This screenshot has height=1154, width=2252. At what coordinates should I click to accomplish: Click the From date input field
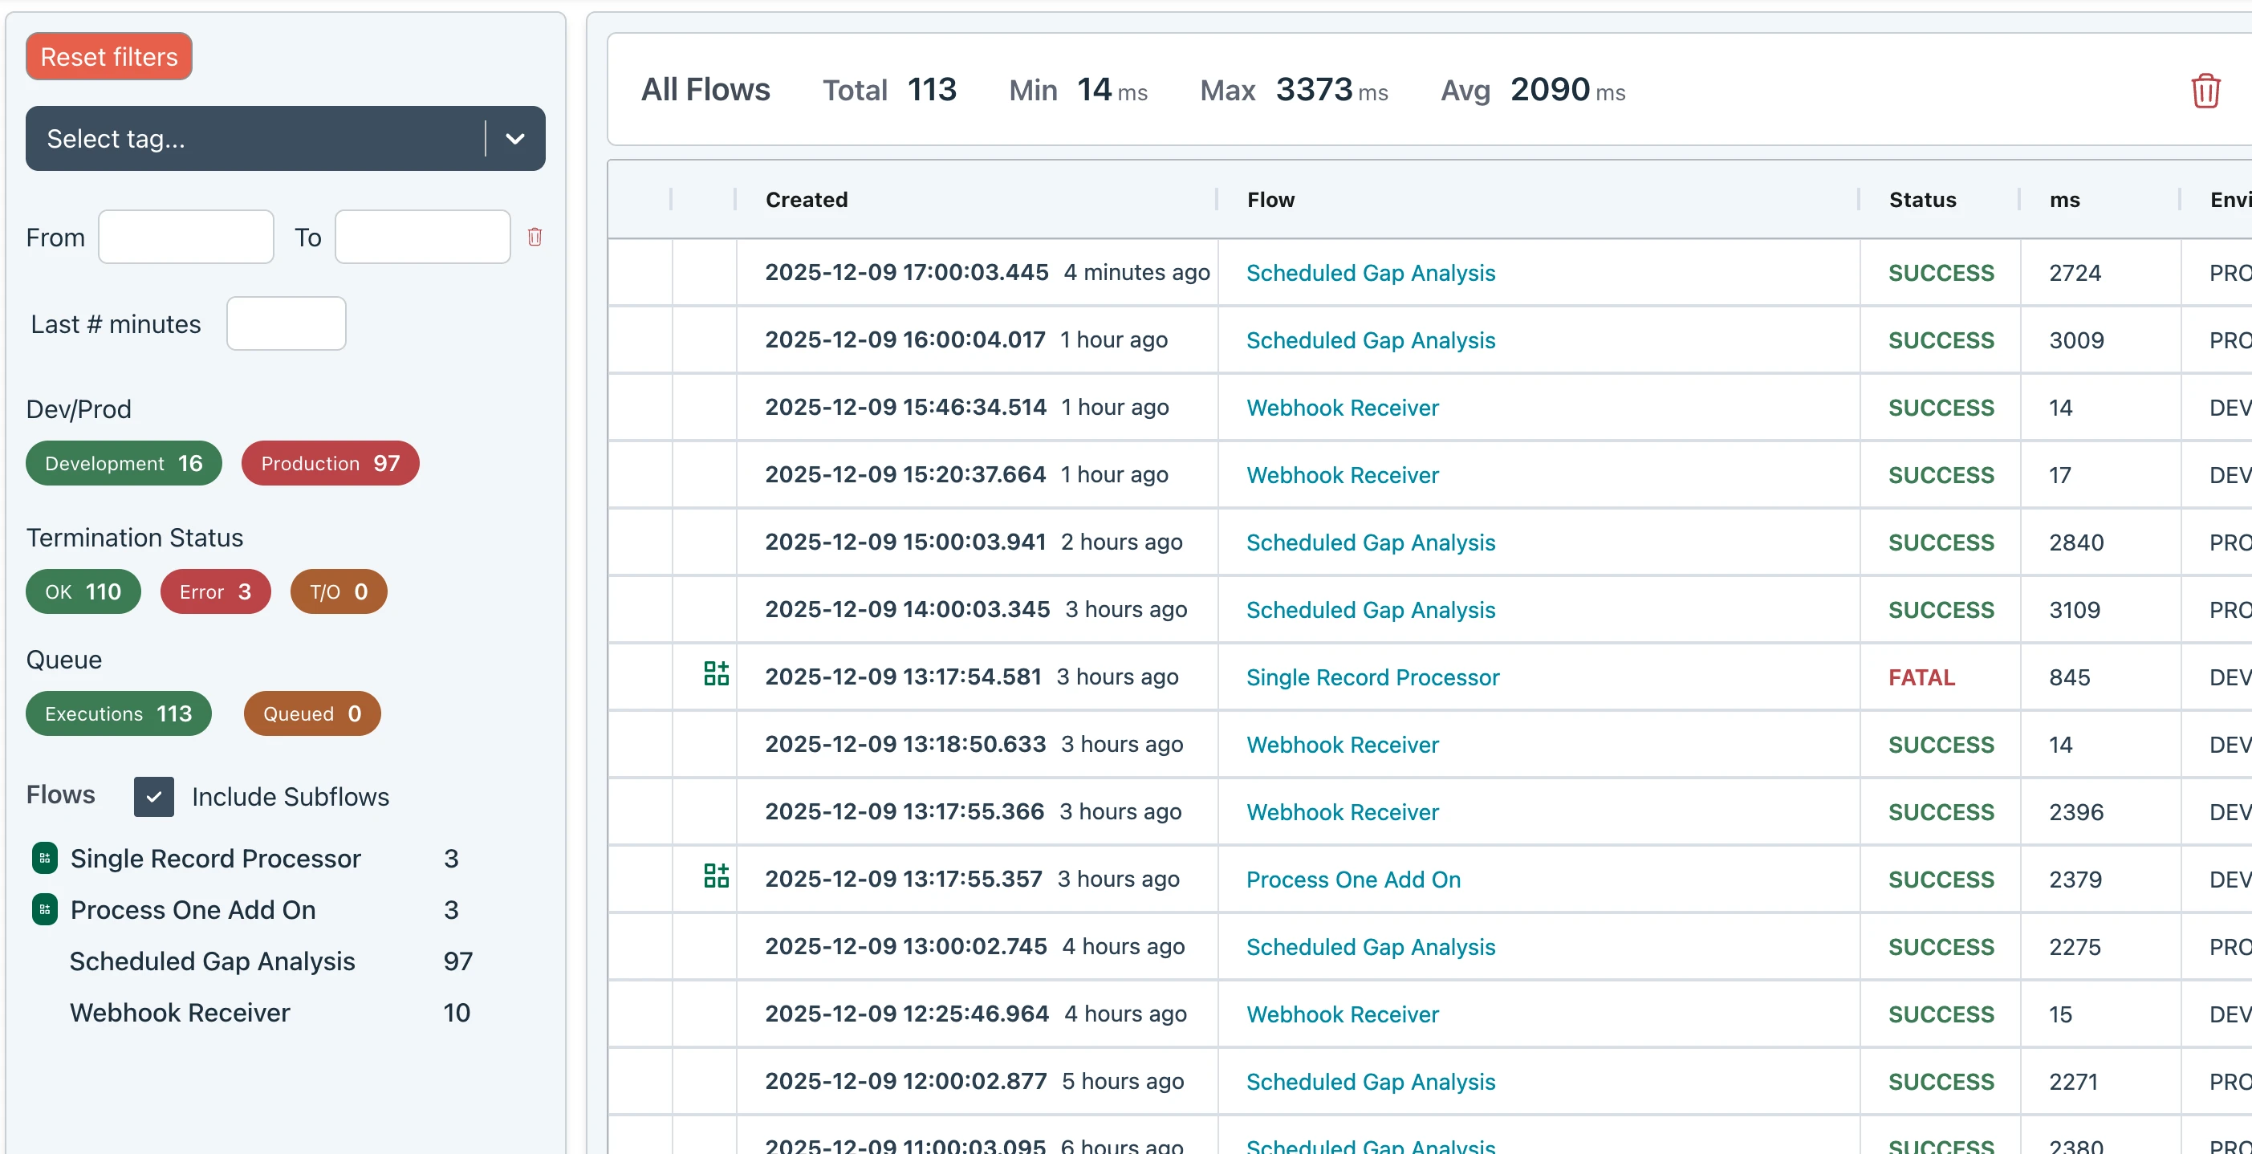[186, 237]
